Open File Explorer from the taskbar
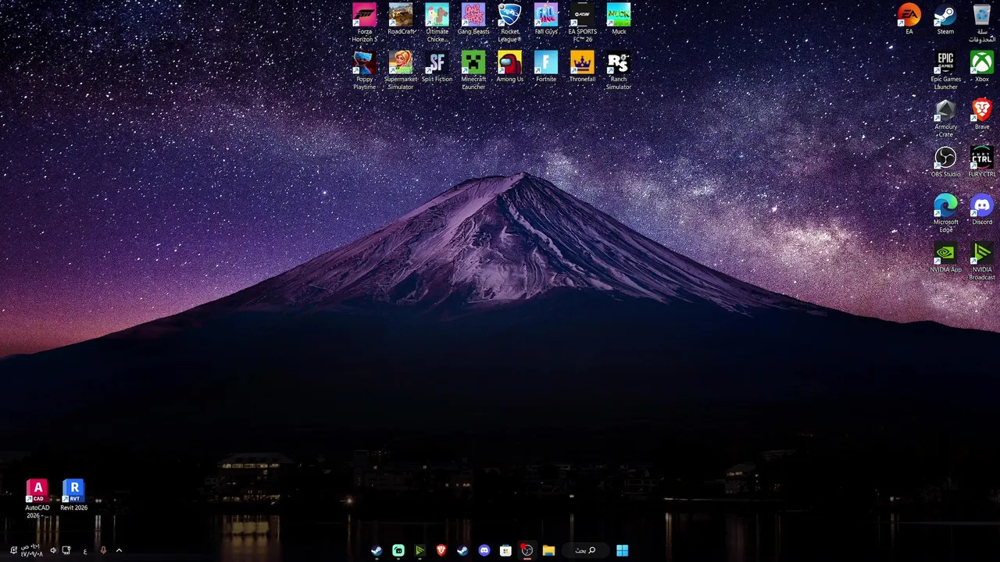The height and width of the screenshot is (562, 1000). [548, 550]
